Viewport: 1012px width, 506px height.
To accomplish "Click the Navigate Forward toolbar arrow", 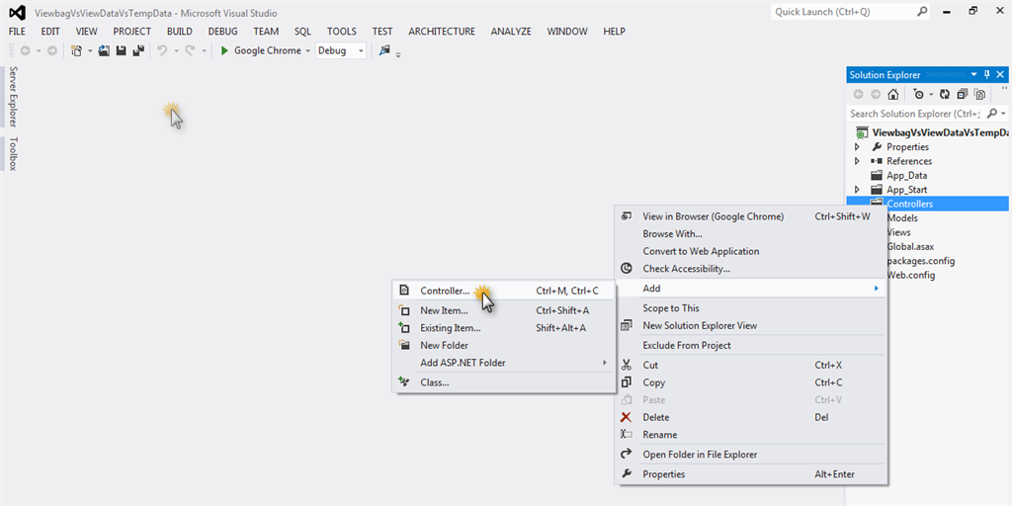I will 52,50.
